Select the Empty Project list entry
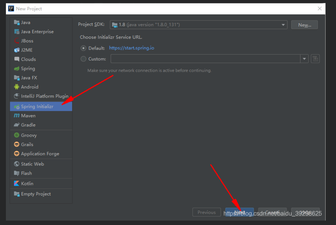Image resolution: width=336 pixels, height=225 pixels. [x=41, y=194]
